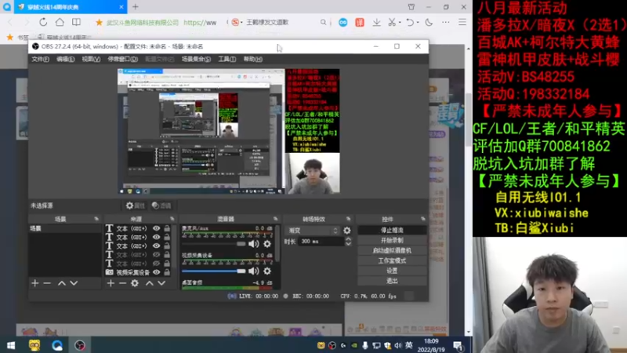Screen dimensions: 627x353
Task: Add a new source with the plus icon
Action: (111, 283)
